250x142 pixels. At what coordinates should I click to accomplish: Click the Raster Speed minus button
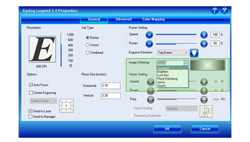click(150, 35)
